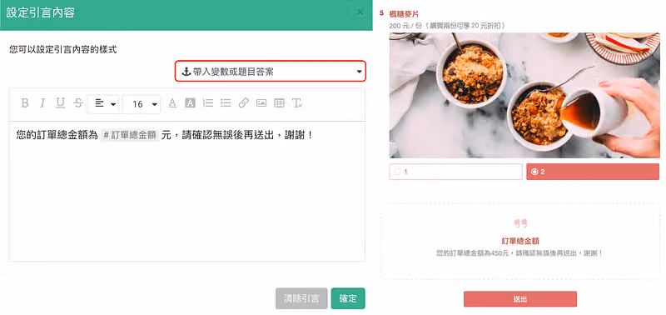Choose the font color tool
Viewport: 666px width, 315px height.
pos(172,103)
